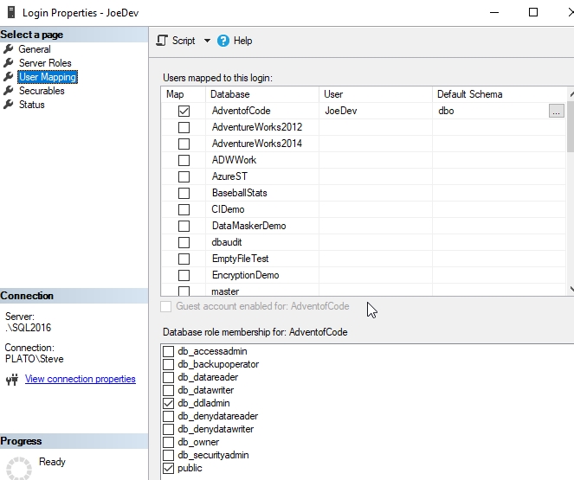
Task: Check the db_owner role checkbox
Action: click(169, 442)
